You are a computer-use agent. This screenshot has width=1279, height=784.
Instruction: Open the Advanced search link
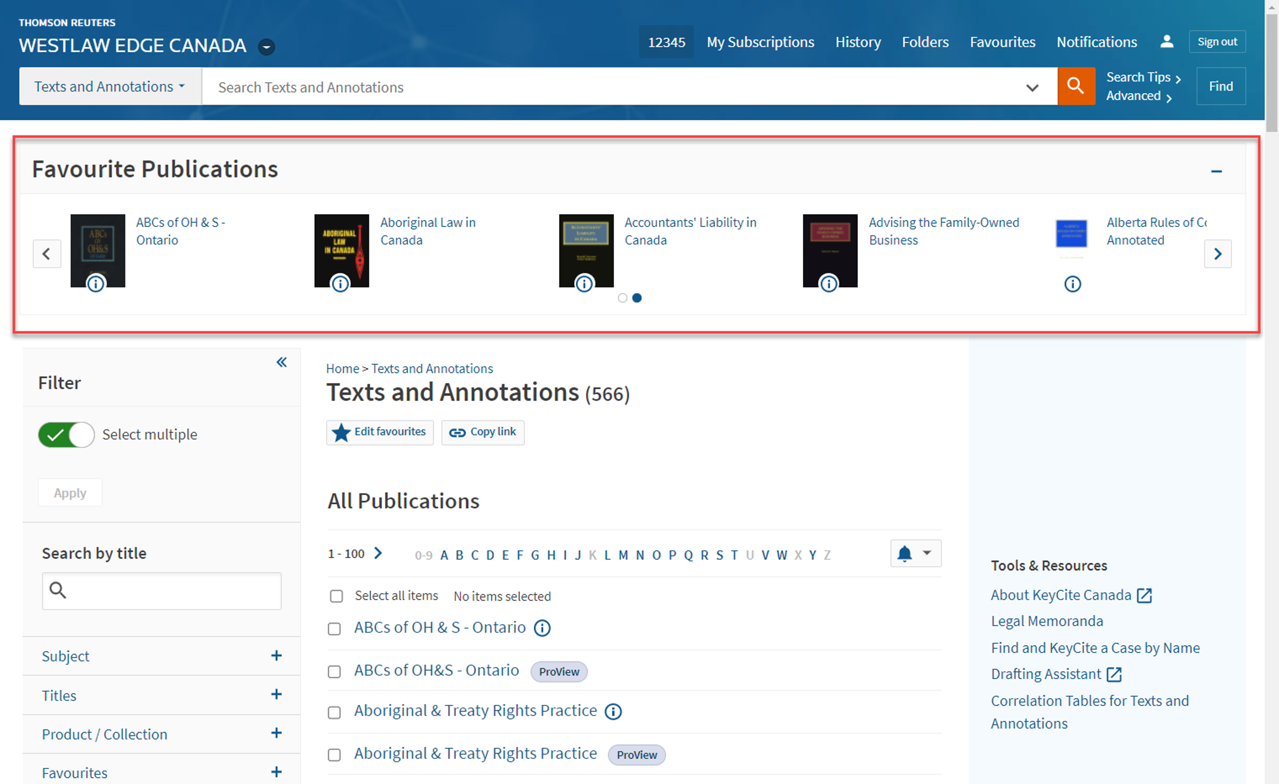pyautogui.click(x=1138, y=96)
